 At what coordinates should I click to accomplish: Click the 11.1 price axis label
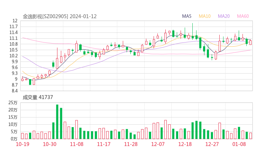[x=13, y=38]
